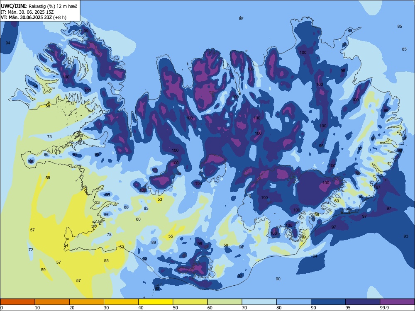Click the legend label 99.9
The width and height of the screenshot is (415, 311).
tap(384, 308)
